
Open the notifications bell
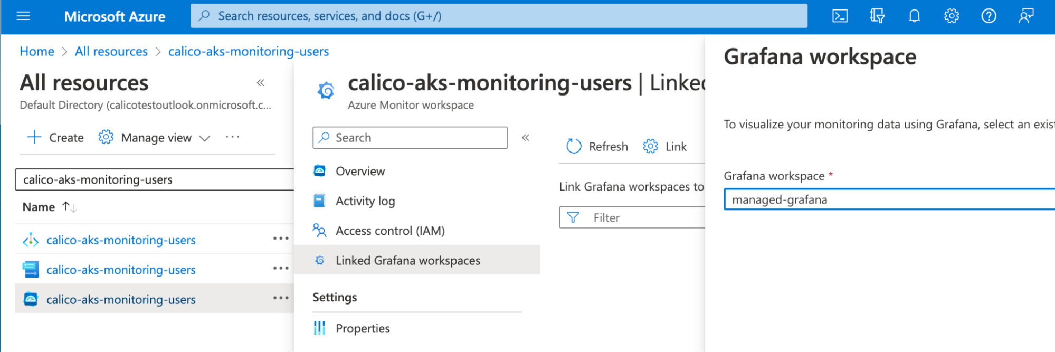pos(914,16)
